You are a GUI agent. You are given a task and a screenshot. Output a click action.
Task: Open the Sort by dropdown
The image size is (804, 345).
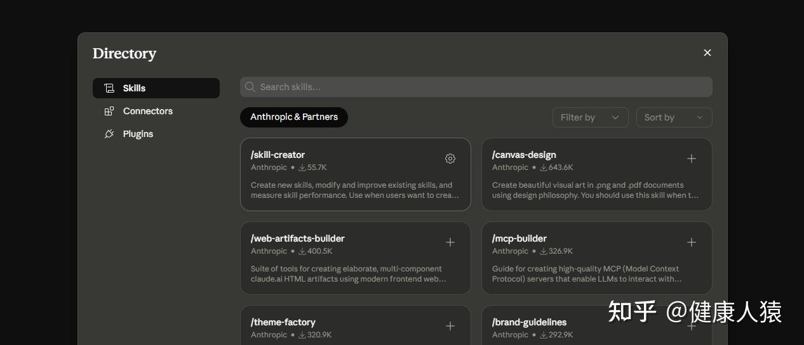[674, 117]
